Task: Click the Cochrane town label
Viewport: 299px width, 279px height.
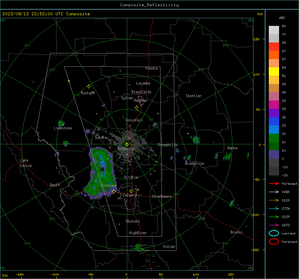Action: pyautogui.click(x=109, y=185)
